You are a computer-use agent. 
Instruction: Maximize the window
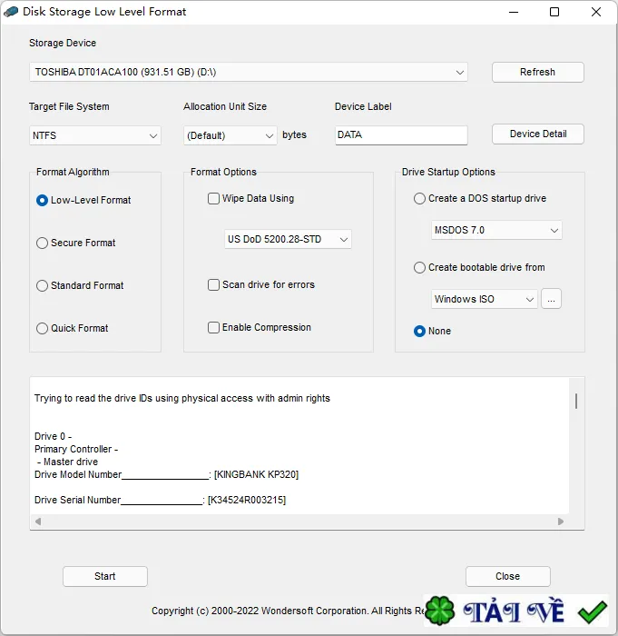[554, 12]
